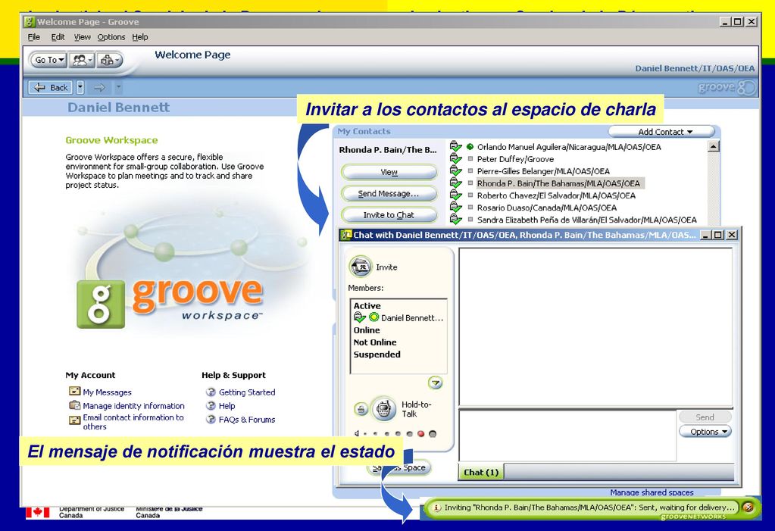The width and height of the screenshot is (775, 531).
Task: Select contact Pierre-Gilles Belanger
Action: (x=543, y=171)
